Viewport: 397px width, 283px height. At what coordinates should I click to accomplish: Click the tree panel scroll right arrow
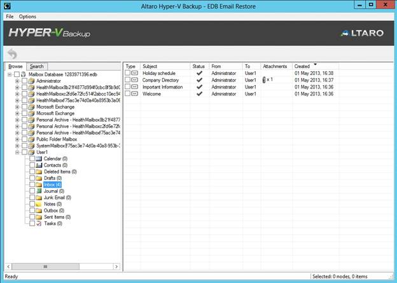tap(116, 266)
